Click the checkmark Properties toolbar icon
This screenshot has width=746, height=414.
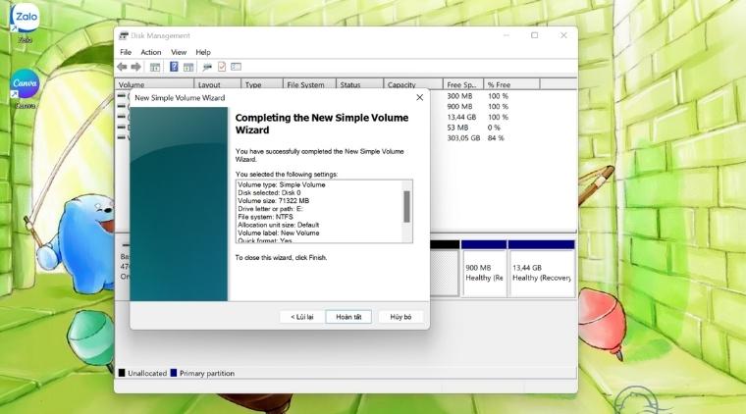[222, 67]
